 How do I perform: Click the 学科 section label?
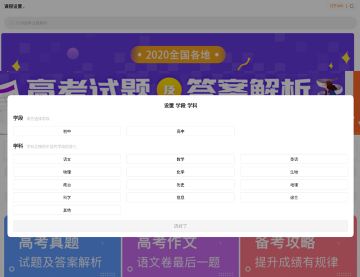(x=18, y=146)
